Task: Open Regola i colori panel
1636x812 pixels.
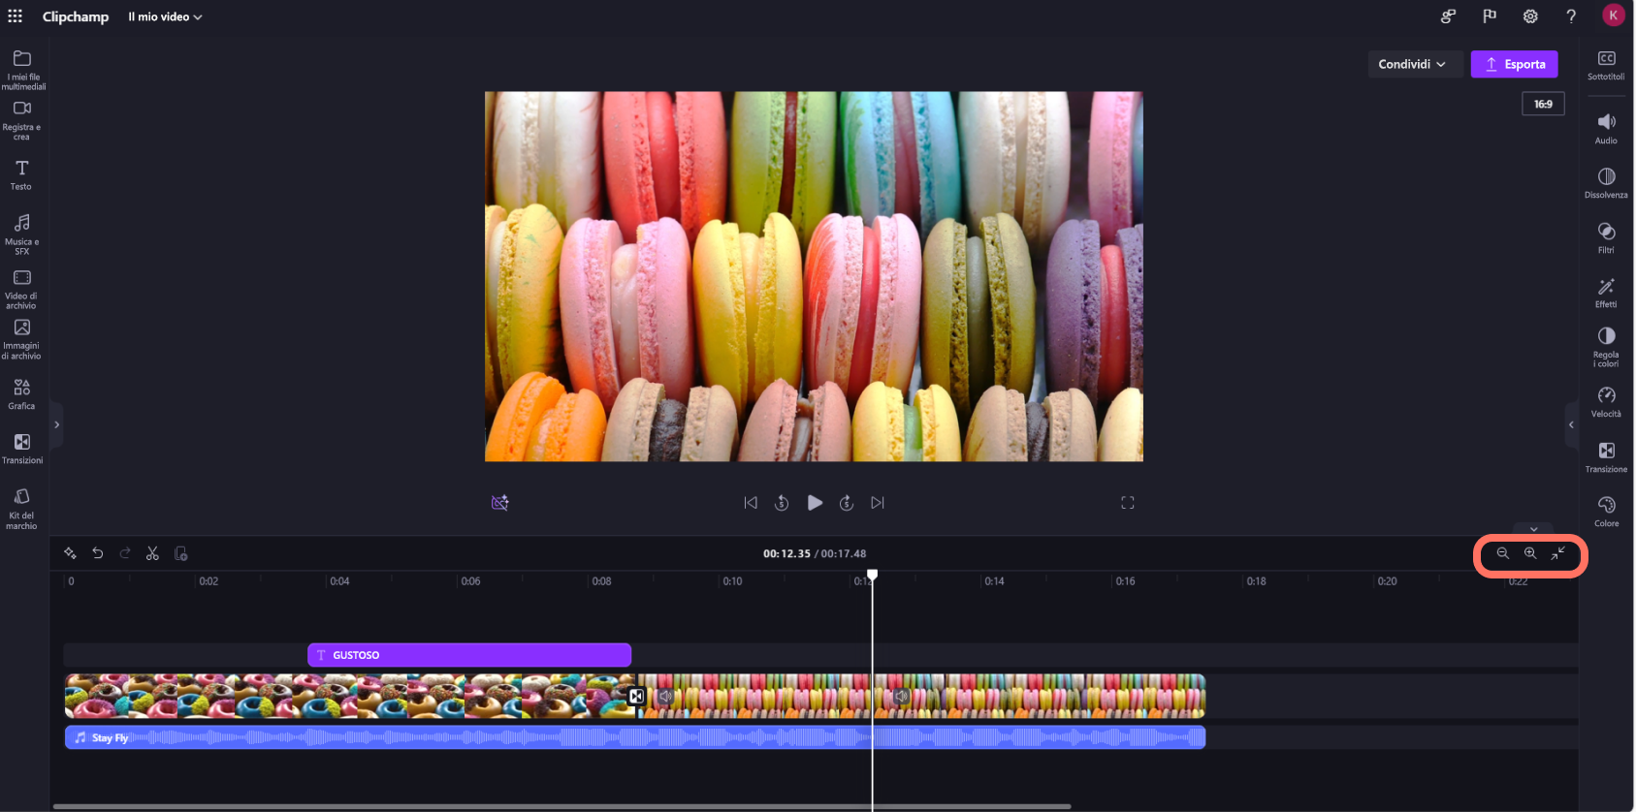Action: (x=1606, y=347)
